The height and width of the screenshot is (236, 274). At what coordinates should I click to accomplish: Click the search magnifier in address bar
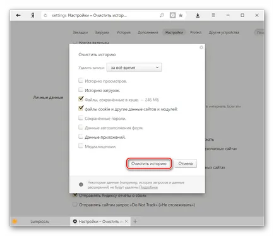click(x=162, y=15)
